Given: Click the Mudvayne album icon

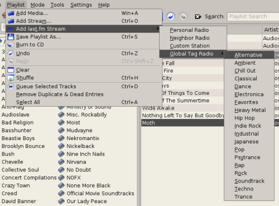Looking at the screenshot, I should pos(61,131).
